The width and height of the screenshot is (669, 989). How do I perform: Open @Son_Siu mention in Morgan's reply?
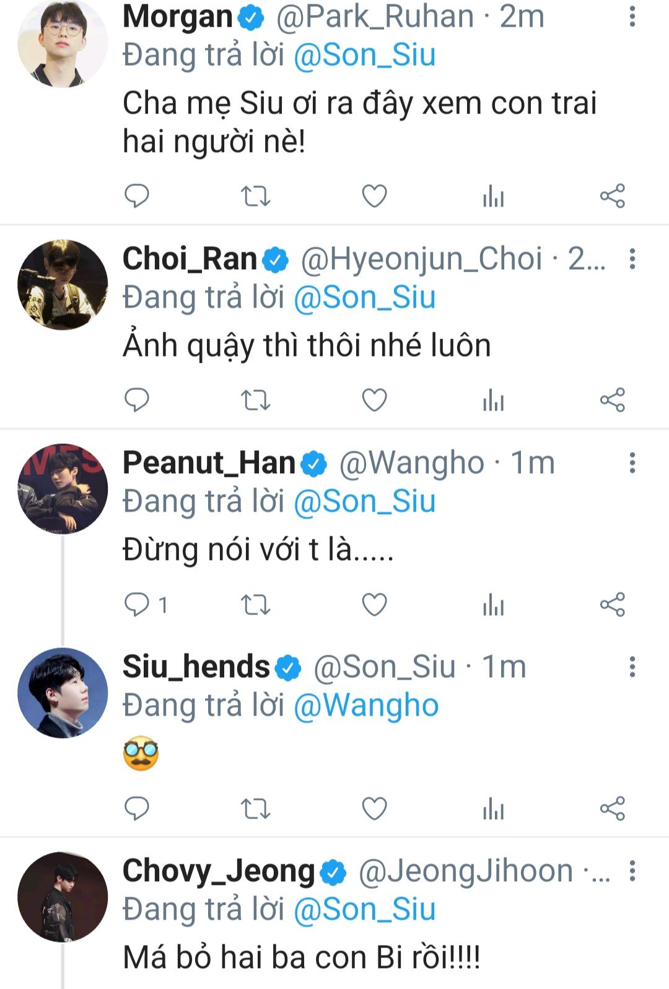[364, 55]
